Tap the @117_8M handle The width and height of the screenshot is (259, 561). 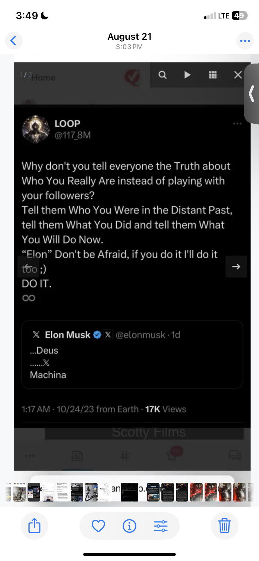[x=73, y=135]
